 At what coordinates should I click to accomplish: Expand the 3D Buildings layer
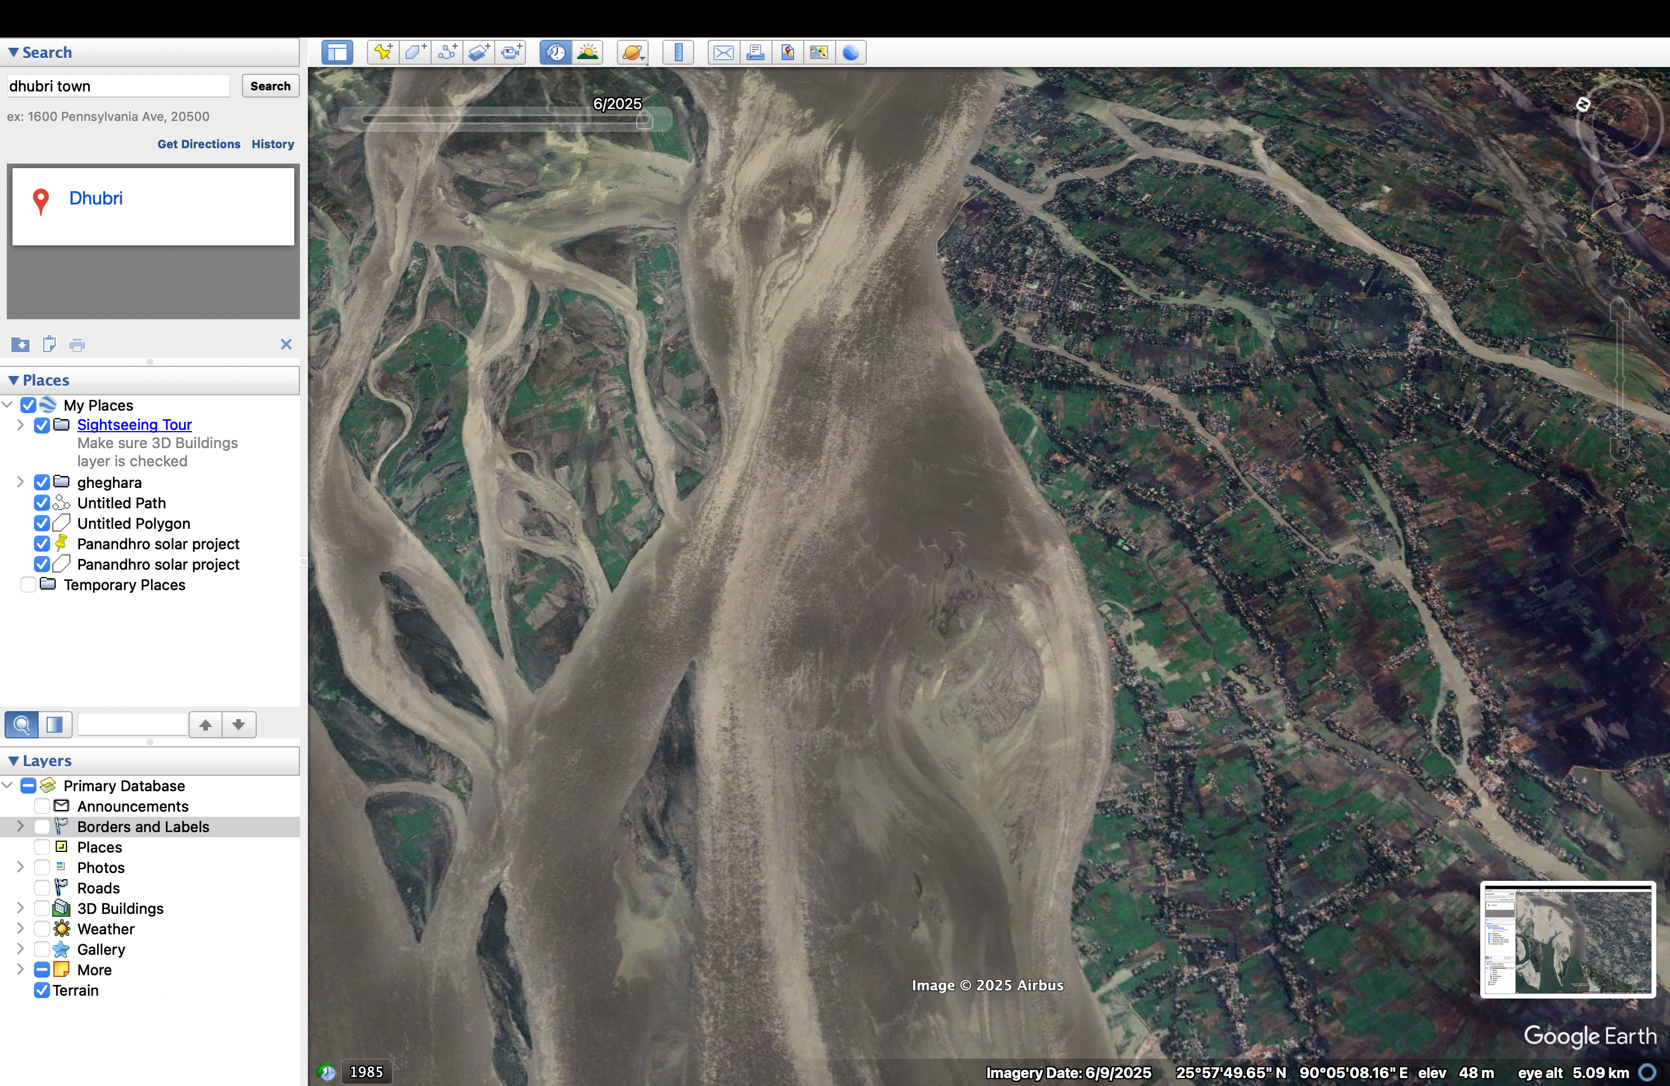20,908
